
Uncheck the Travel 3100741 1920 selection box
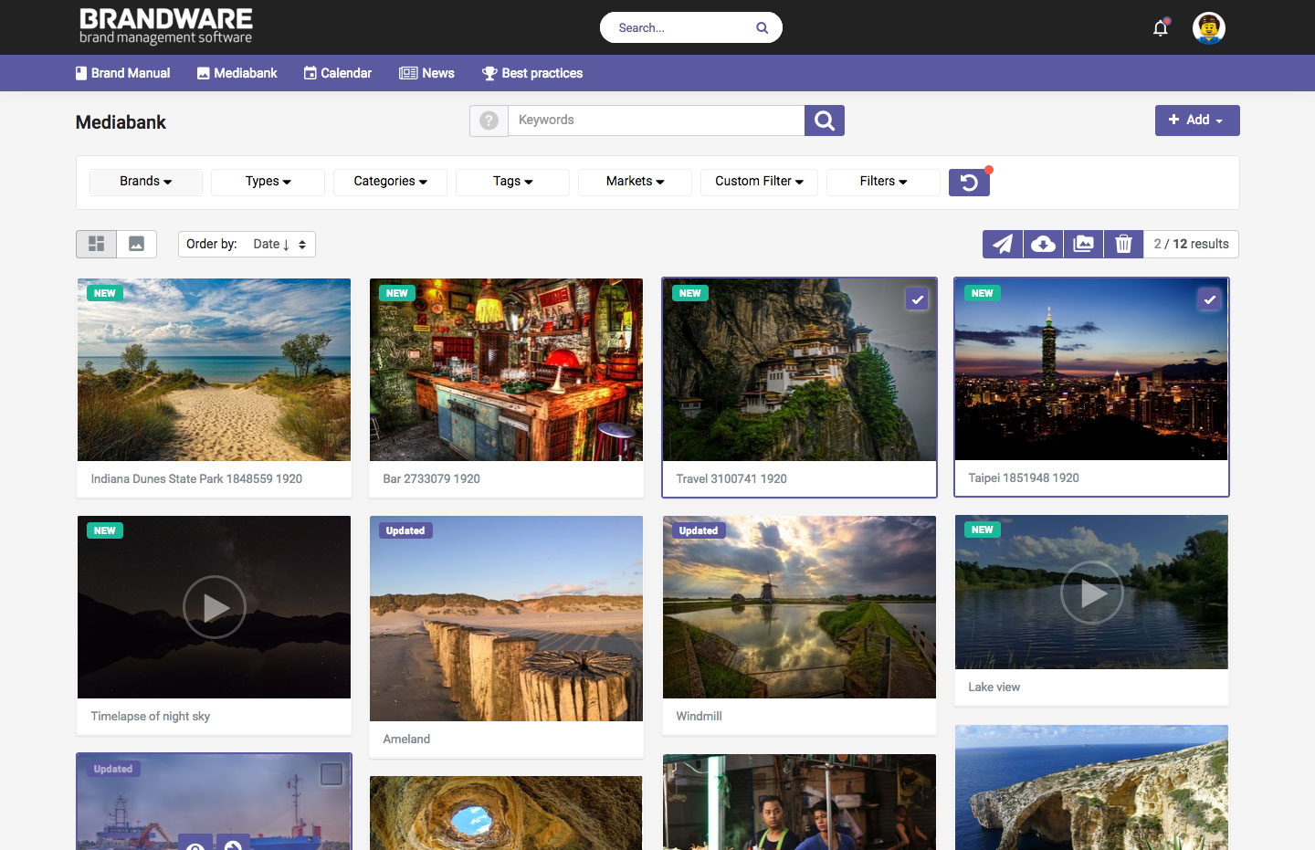click(917, 299)
